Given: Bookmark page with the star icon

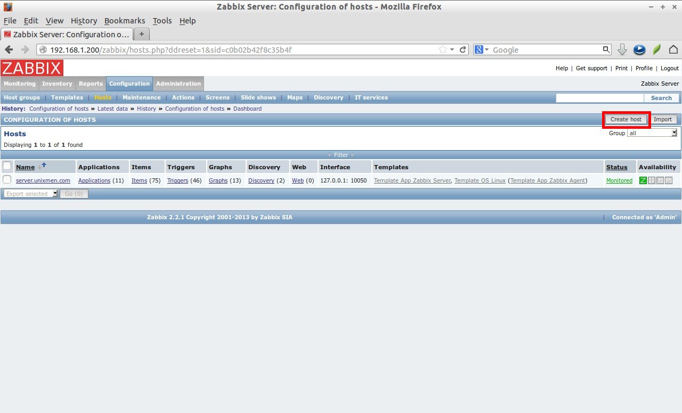Looking at the screenshot, I should (443, 49).
